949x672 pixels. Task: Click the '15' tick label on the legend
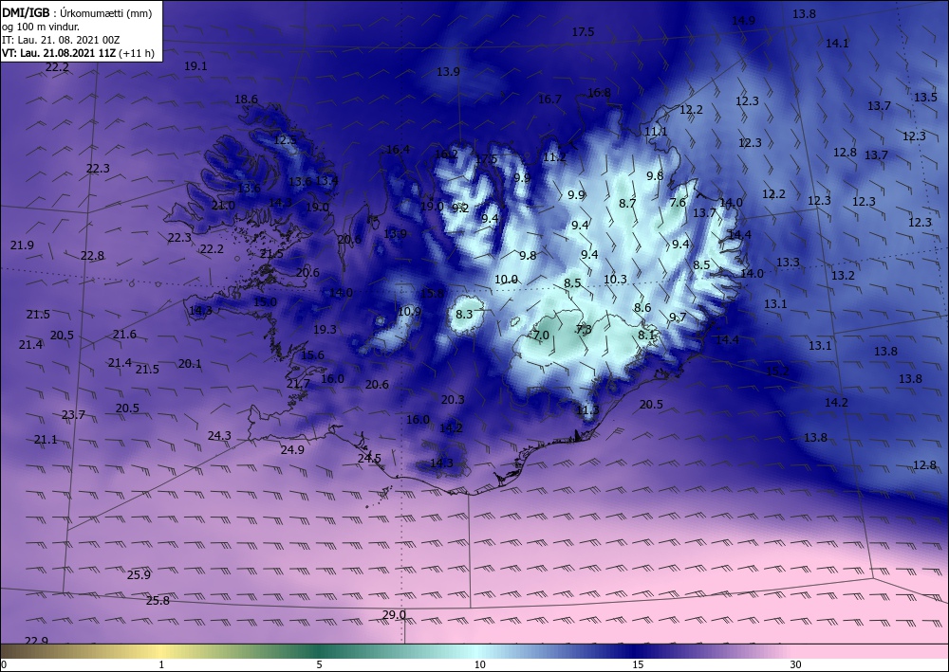638,665
